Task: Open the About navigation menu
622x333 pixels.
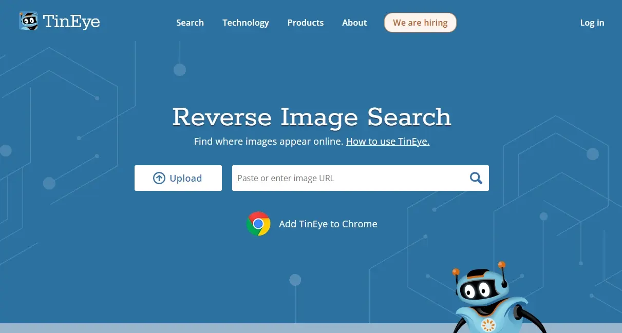Action: pyautogui.click(x=354, y=23)
